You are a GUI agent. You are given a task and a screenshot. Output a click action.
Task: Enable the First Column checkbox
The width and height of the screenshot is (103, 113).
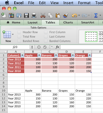tap(46, 32)
